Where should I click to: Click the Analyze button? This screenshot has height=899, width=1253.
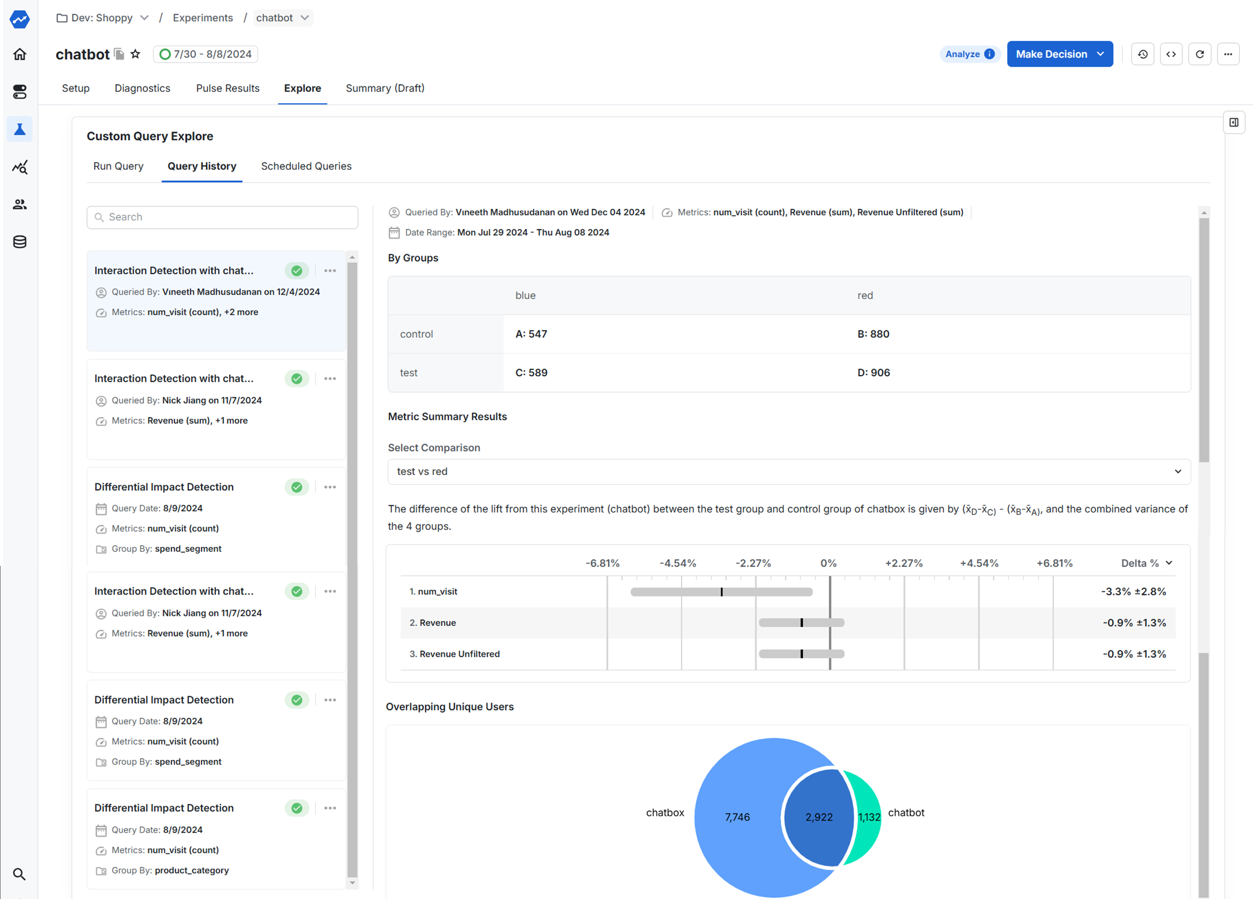point(969,54)
